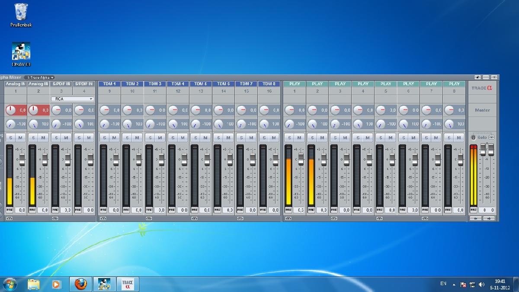
Task: Click the left arrow icon under Master
Action: 476,218
